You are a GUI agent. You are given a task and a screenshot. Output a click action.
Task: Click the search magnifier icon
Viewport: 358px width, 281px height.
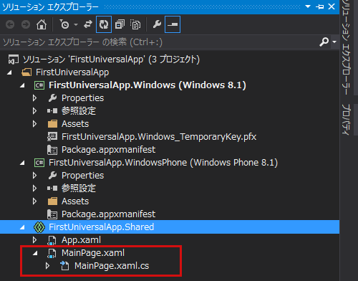click(324, 42)
